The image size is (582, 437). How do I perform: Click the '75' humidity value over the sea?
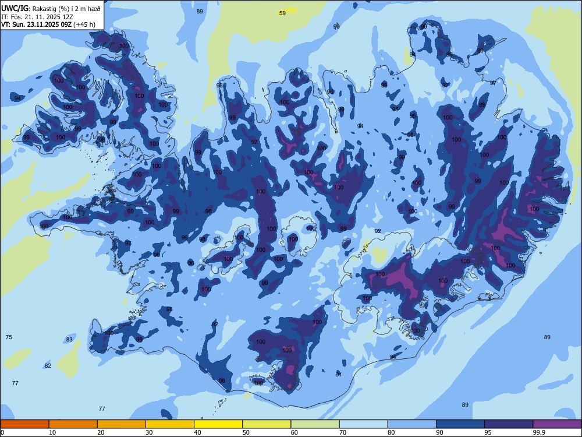(9, 337)
